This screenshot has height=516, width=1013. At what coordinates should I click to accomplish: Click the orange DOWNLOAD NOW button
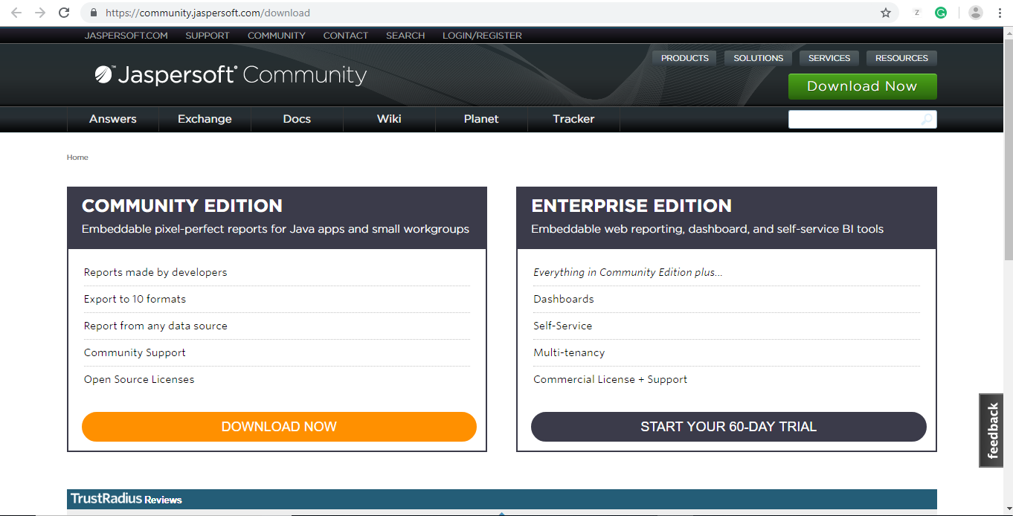click(x=279, y=427)
